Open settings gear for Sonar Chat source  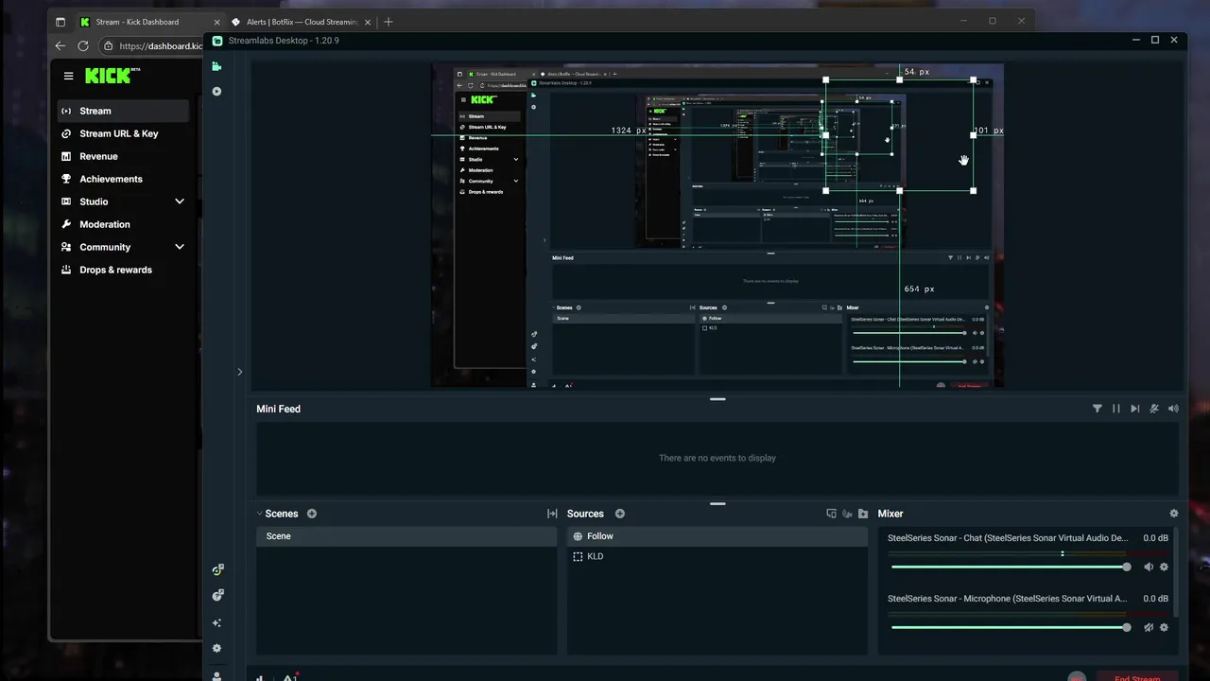click(x=1164, y=567)
